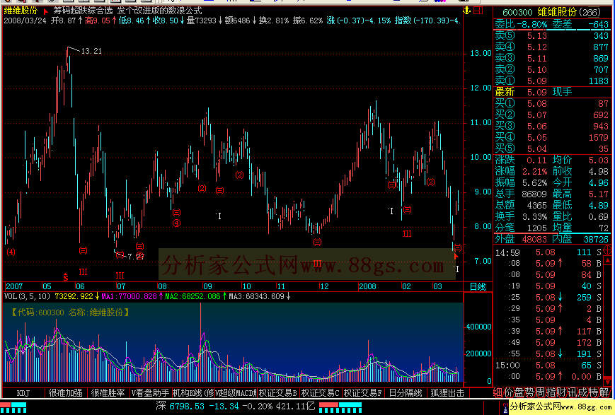Switch to the 讯 side panel tab
The height and width of the screenshot is (415, 615).
coord(571,392)
